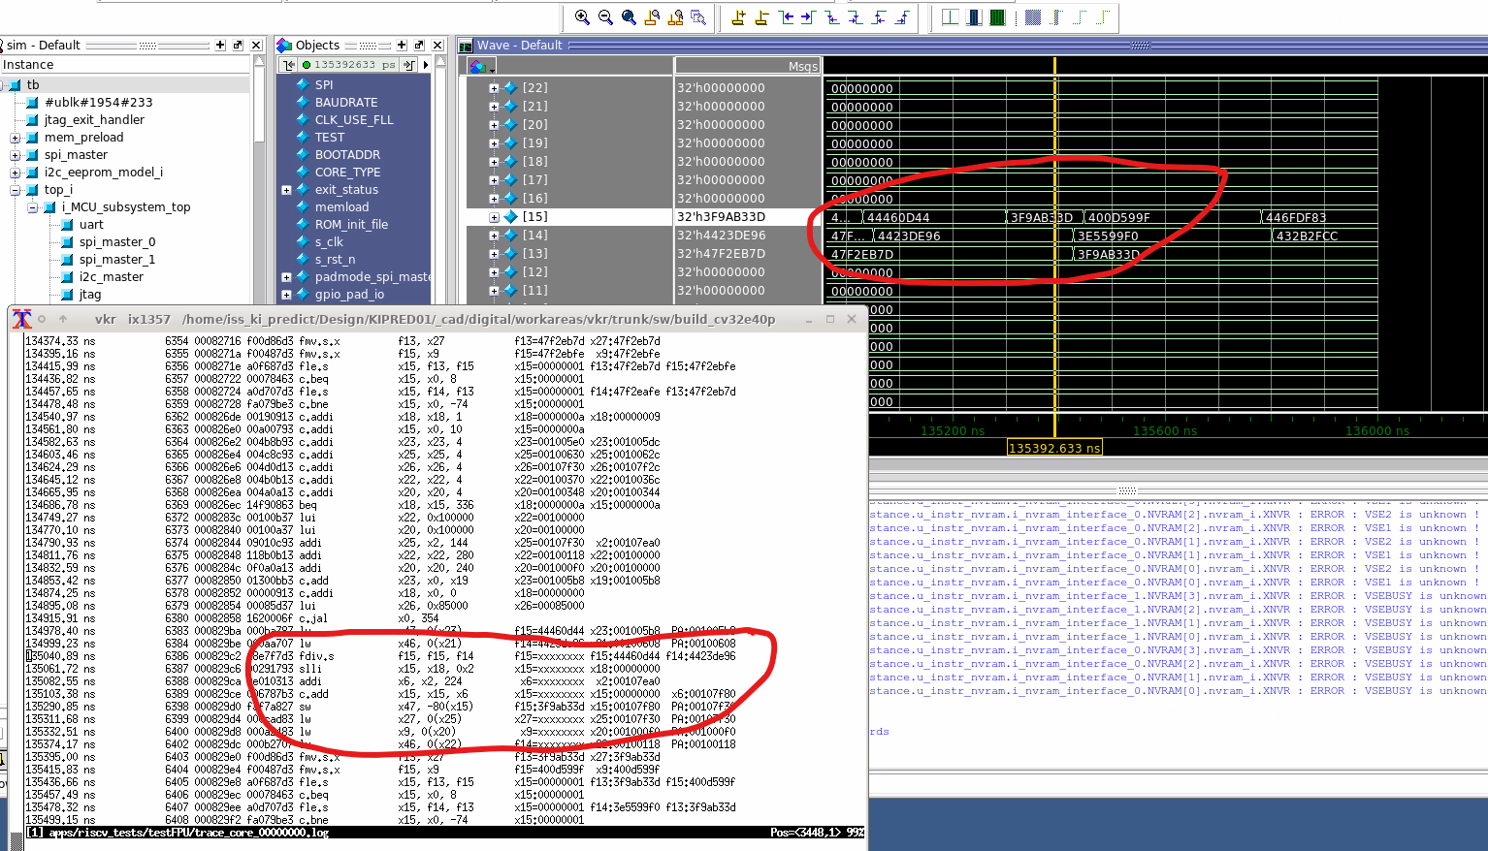Click the Insert Cursor icon
1488x851 pixels.
(x=738, y=17)
